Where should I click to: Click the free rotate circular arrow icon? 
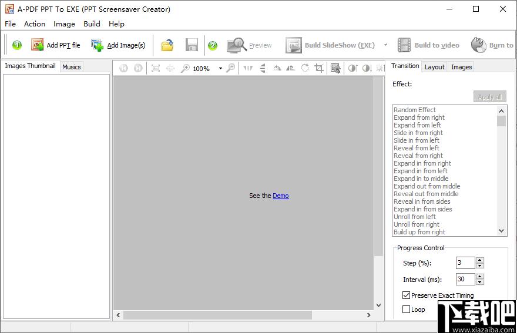tap(305, 68)
